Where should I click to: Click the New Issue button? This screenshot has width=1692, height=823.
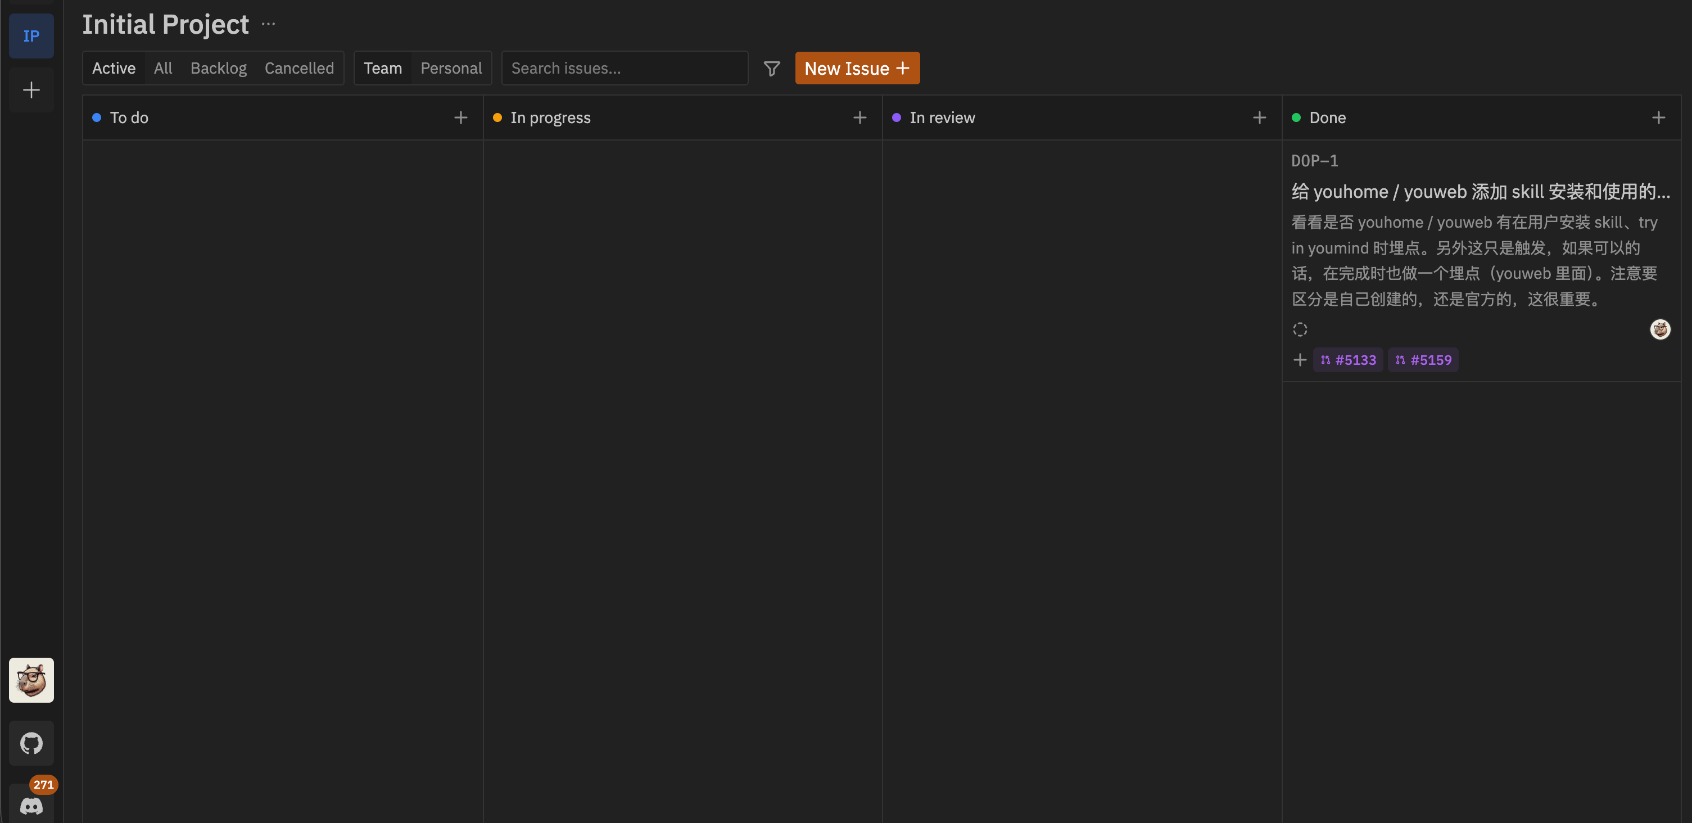pos(857,69)
